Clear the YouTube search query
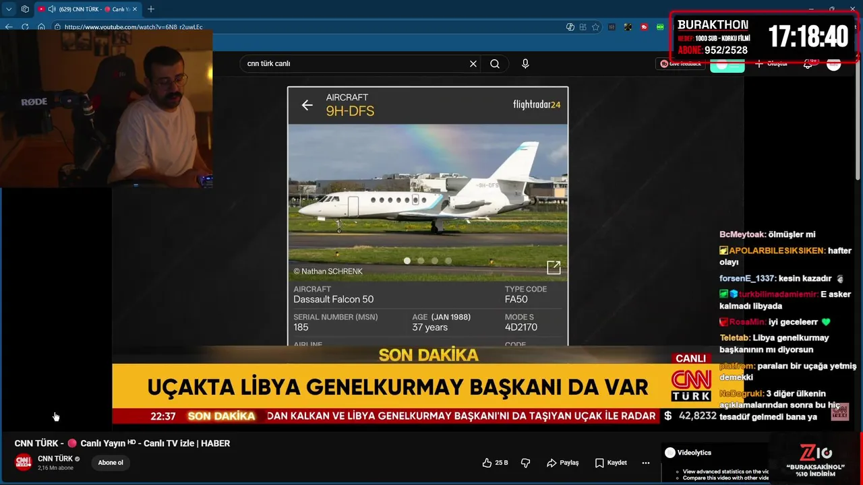This screenshot has width=863, height=485. pyautogui.click(x=473, y=63)
